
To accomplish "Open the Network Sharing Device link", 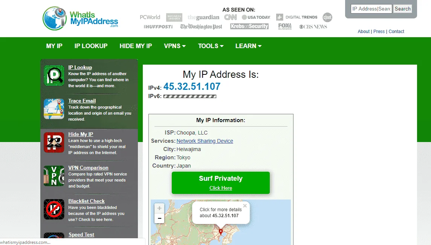I will pyautogui.click(x=205, y=141).
